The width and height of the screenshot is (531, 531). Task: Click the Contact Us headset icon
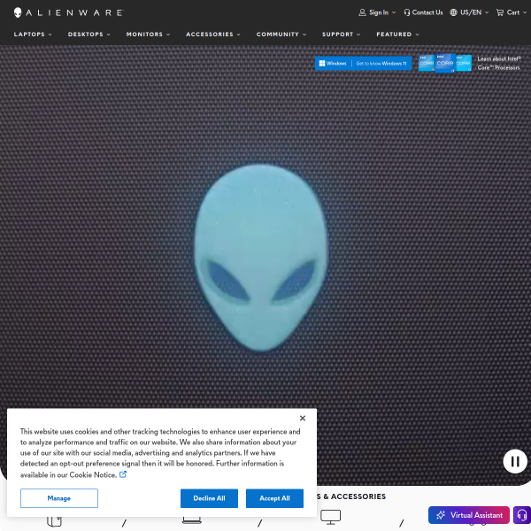click(x=407, y=12)
